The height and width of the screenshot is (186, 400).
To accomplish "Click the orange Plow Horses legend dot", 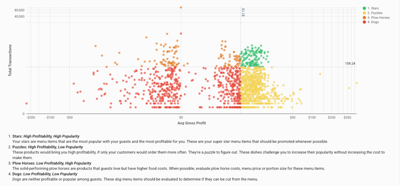I will [364, 18].
